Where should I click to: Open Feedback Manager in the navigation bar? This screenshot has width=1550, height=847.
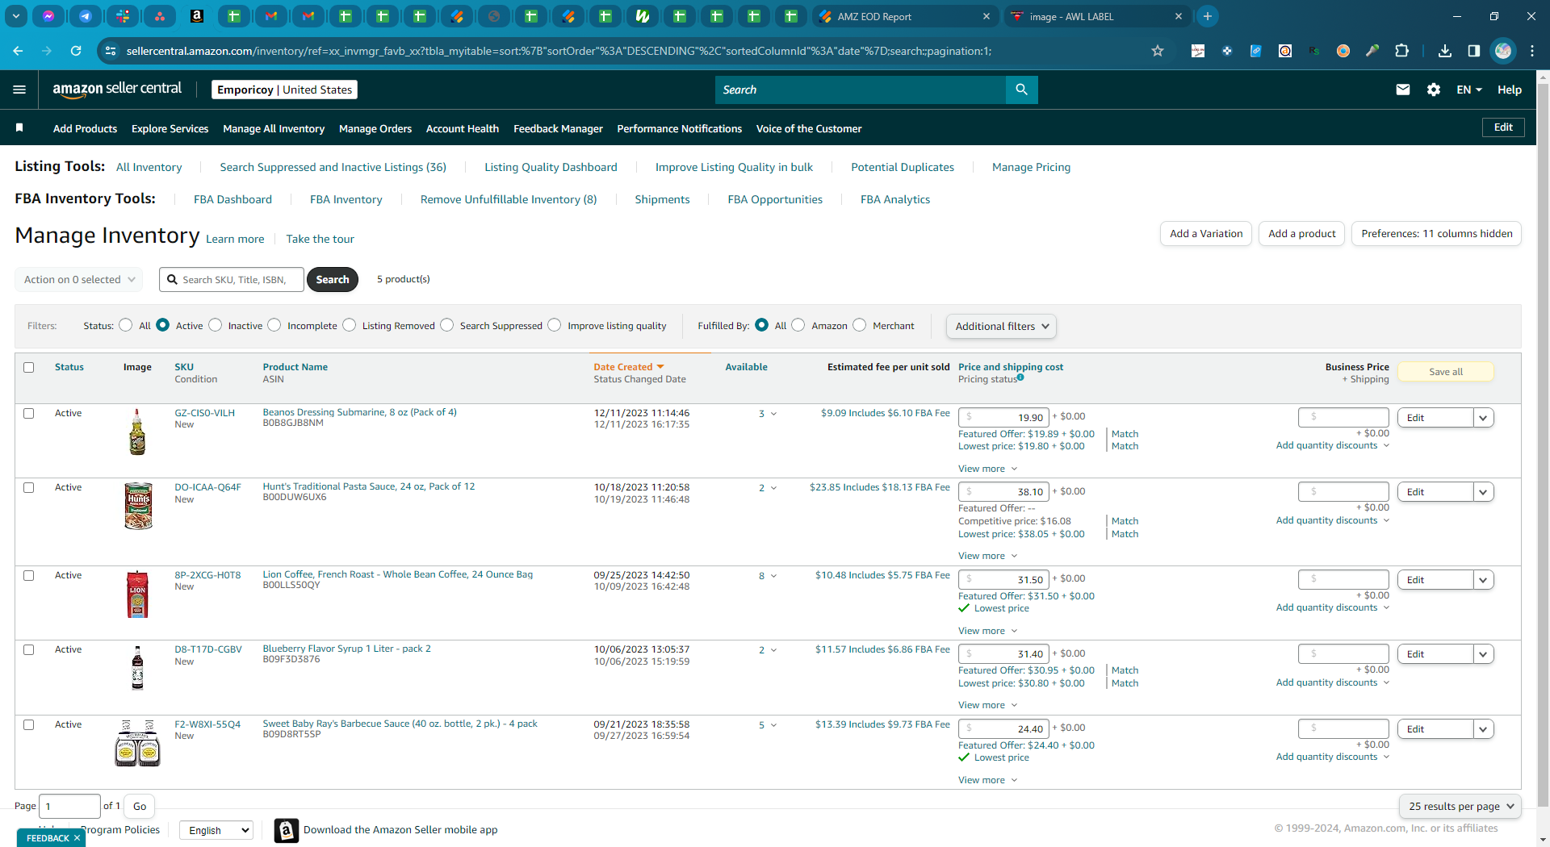(x=558, y=128)
